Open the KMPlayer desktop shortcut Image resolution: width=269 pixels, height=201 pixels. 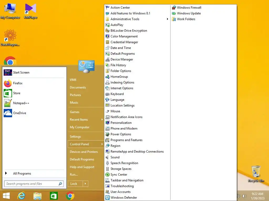(30, 11)
